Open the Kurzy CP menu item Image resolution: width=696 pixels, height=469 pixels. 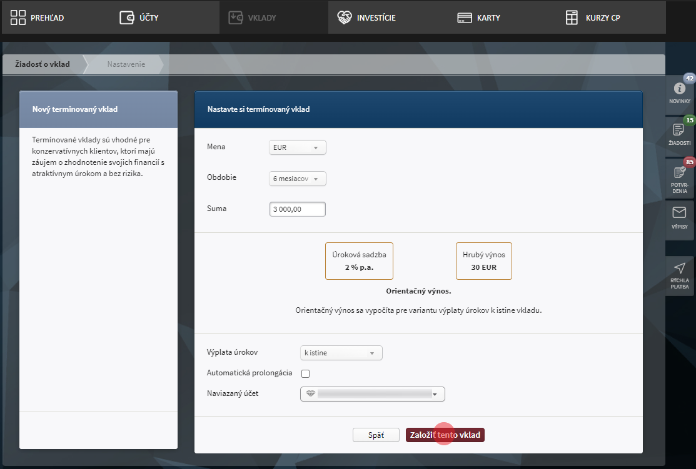(x=593, y=17)
